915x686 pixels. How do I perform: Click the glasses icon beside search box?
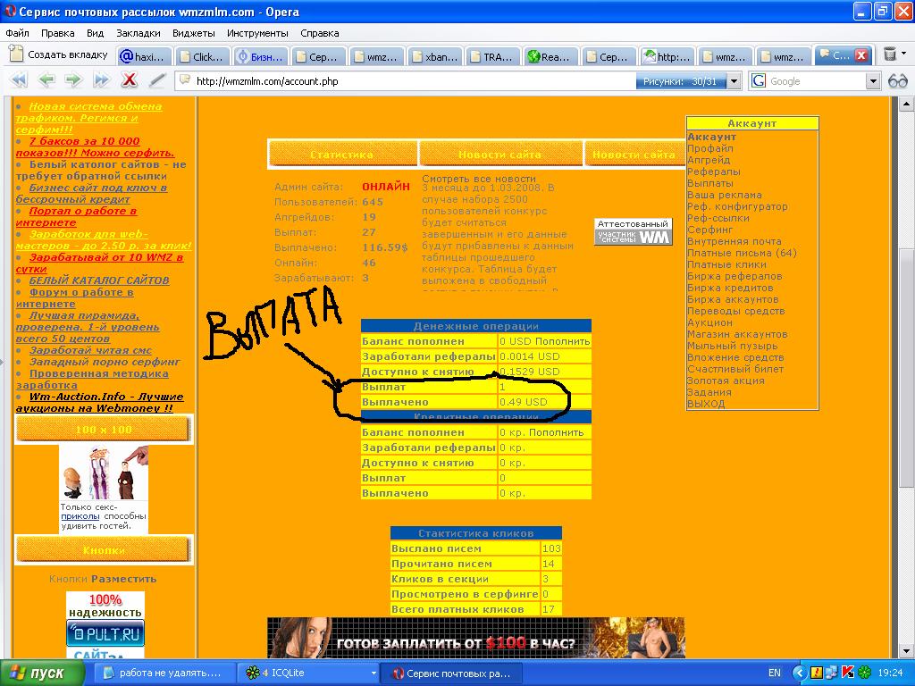(897, 81)
